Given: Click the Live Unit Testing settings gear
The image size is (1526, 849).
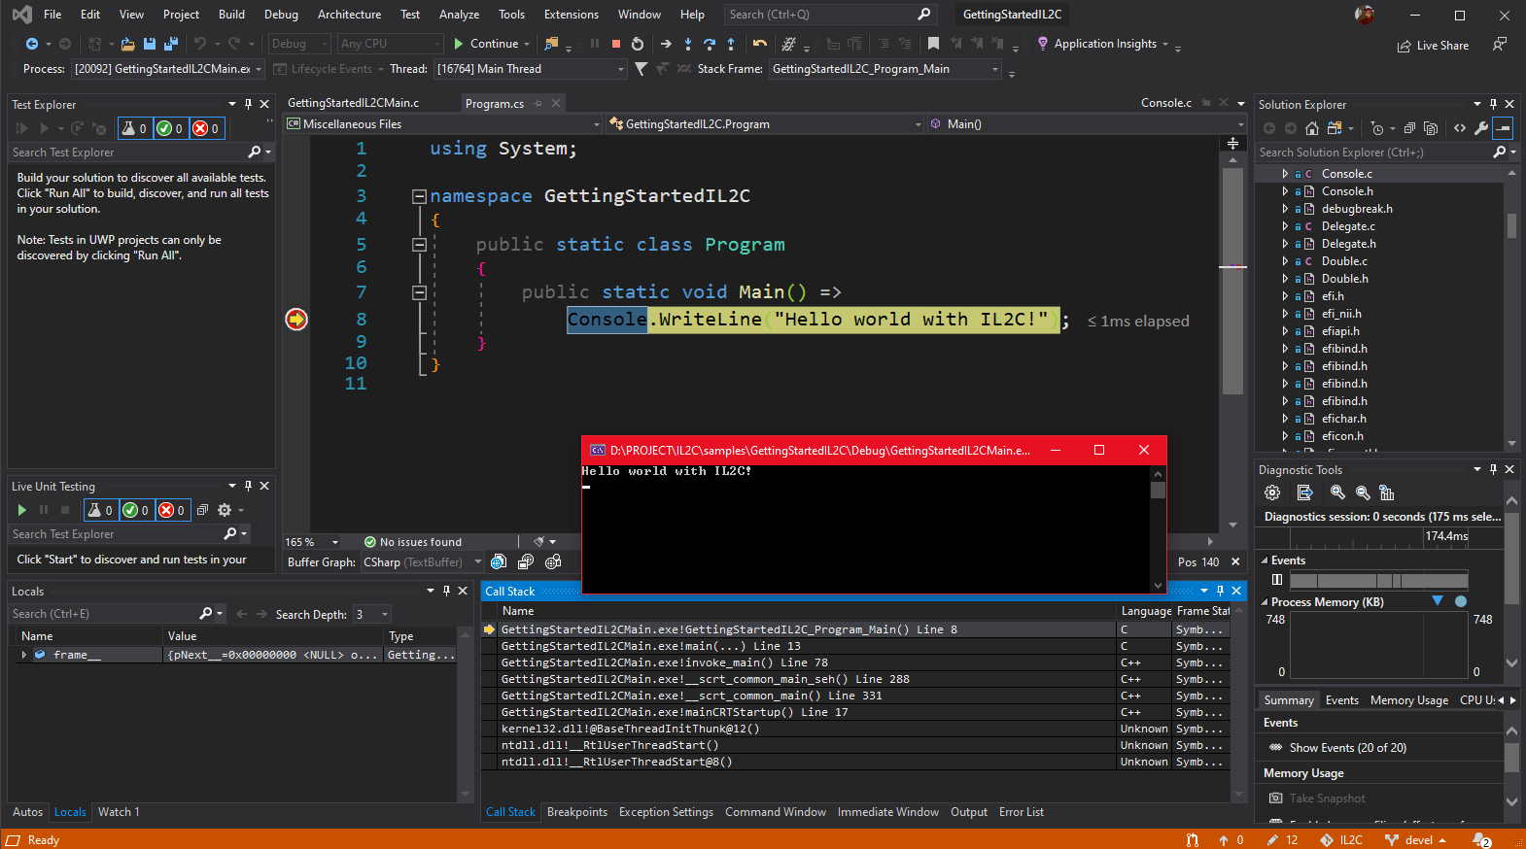Looking at the screenshot, I should (x=225, y=510).
